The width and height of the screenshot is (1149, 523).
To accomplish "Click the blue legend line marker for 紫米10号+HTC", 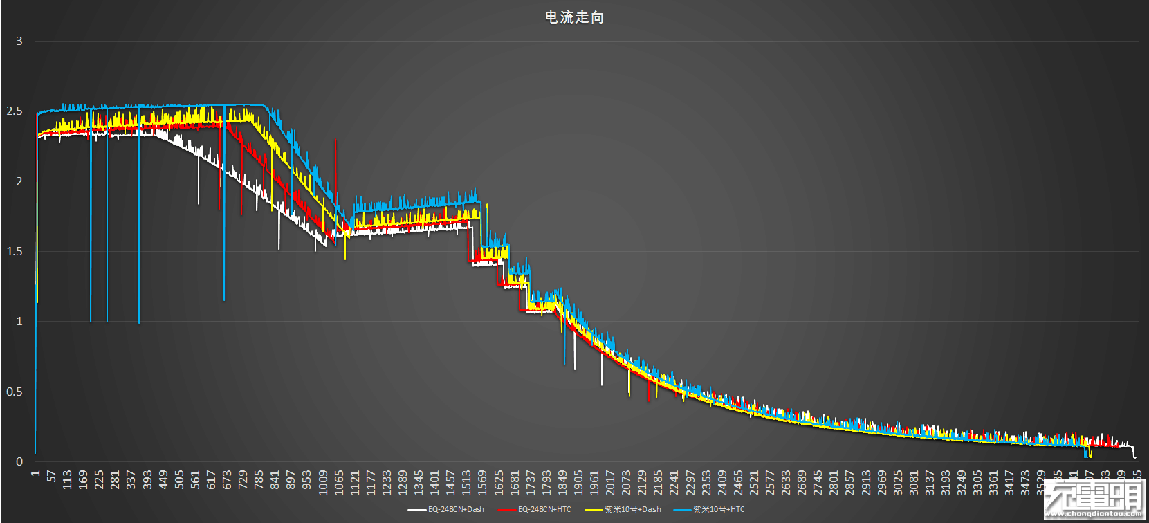I will click(x=682, y=510).
